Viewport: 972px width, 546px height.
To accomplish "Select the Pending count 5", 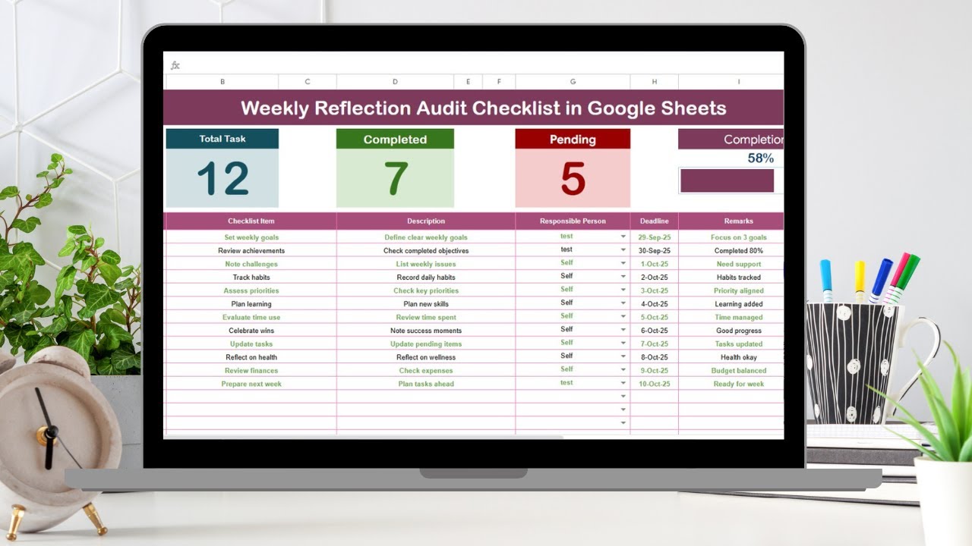I will point(573,179).
